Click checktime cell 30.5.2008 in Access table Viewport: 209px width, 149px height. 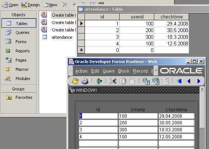click(172, 30)
